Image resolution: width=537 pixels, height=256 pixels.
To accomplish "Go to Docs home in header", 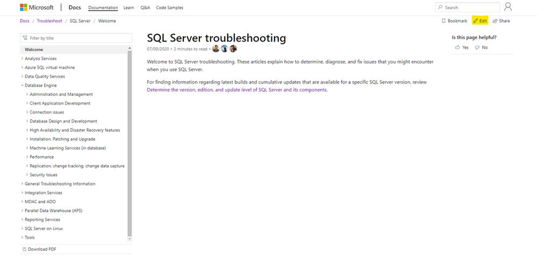I will tap(75, 8).
